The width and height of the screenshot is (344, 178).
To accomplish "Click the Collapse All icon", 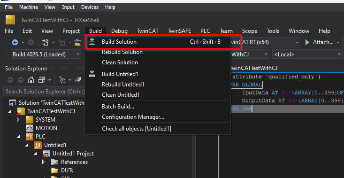I will tap(78, 80).
